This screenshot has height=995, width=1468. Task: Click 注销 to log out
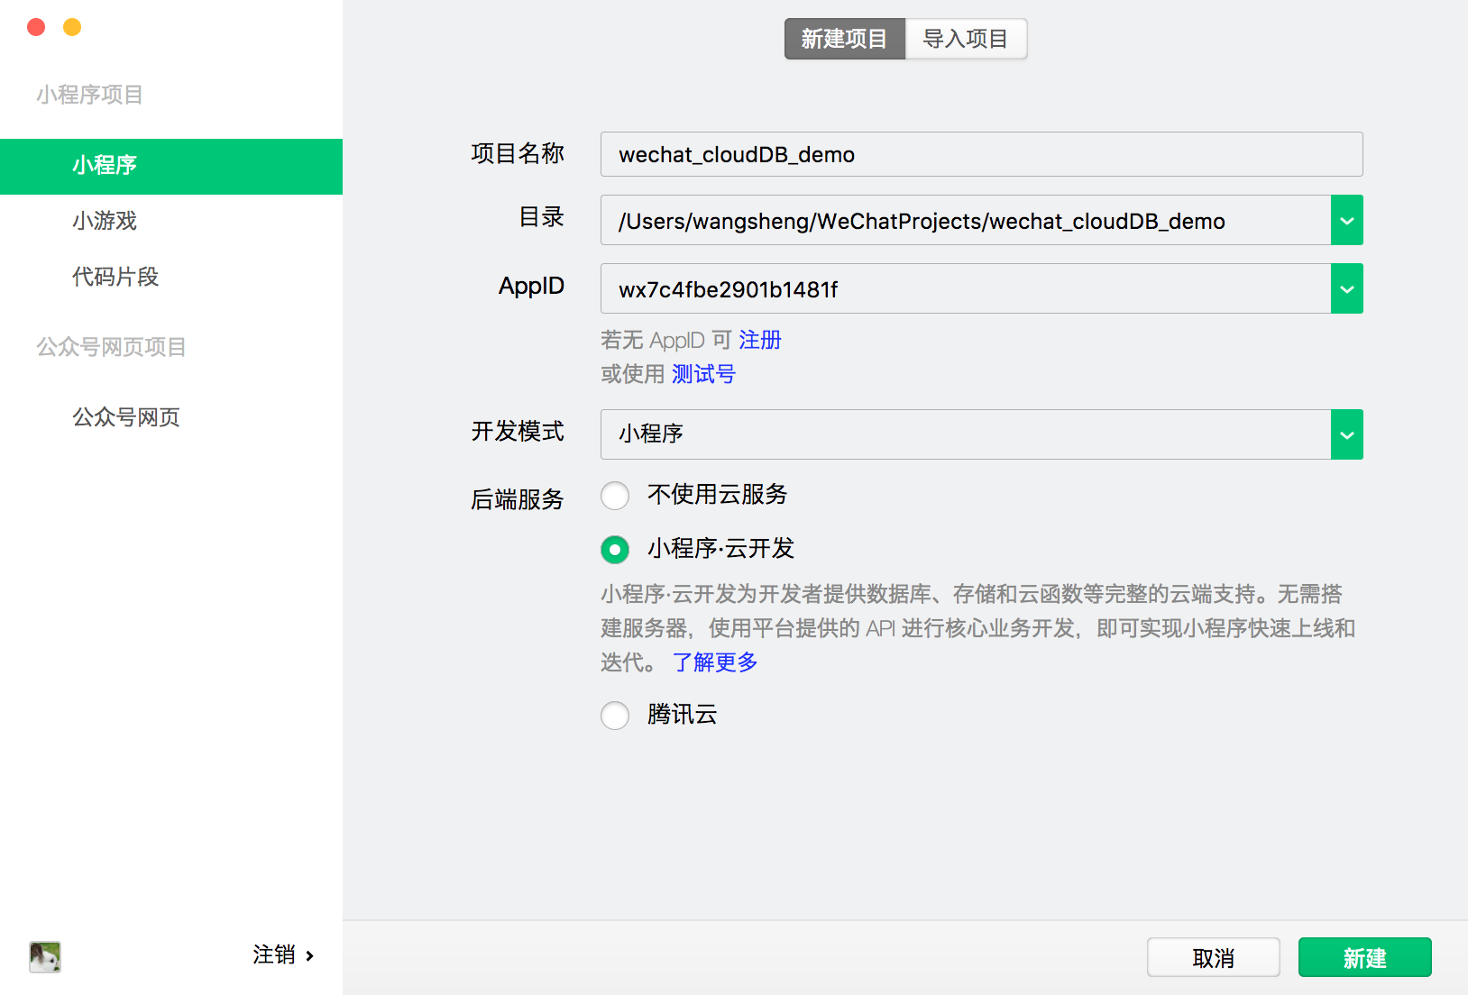click(x=275, y=955)
